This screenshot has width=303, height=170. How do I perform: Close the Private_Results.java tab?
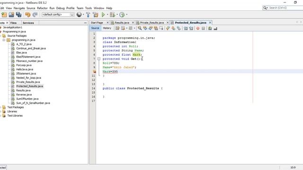pos(168,23)
